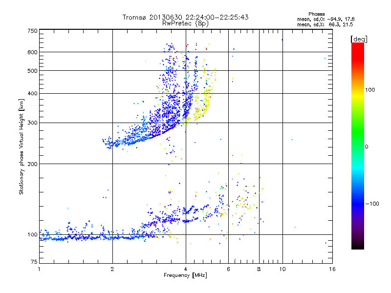Click the y-axis tick label '500'

[33, 71]
